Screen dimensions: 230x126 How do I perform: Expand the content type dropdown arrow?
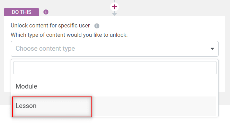point(212,49)
